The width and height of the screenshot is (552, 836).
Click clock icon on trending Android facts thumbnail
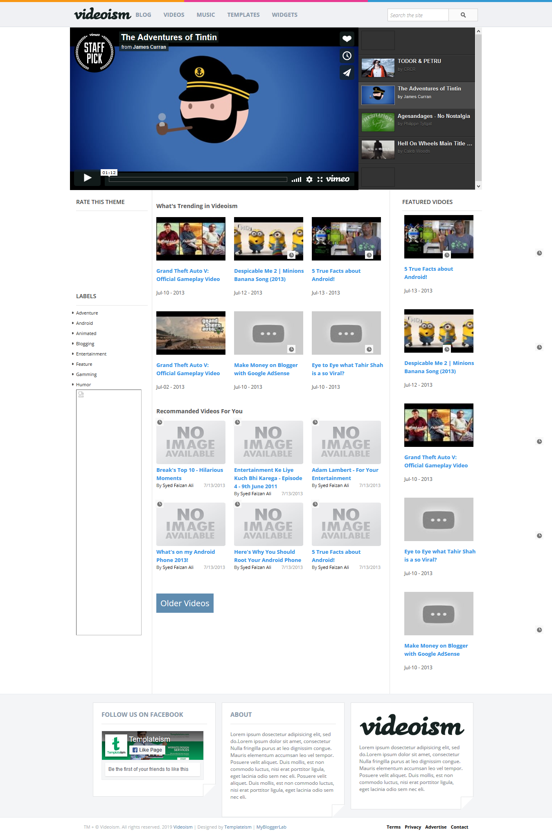(369, 255)
